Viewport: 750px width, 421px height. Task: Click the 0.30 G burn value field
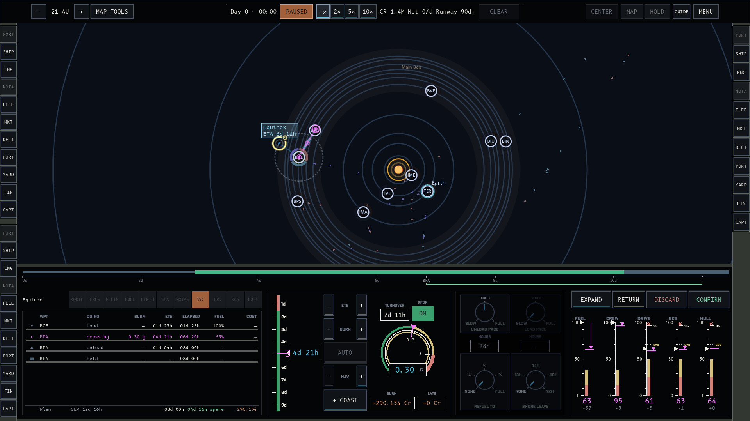(407, 370)
